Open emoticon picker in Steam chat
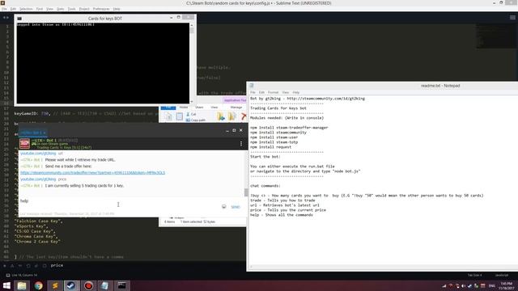Screen dimensions: 518x291 click(x=224, y=207)
